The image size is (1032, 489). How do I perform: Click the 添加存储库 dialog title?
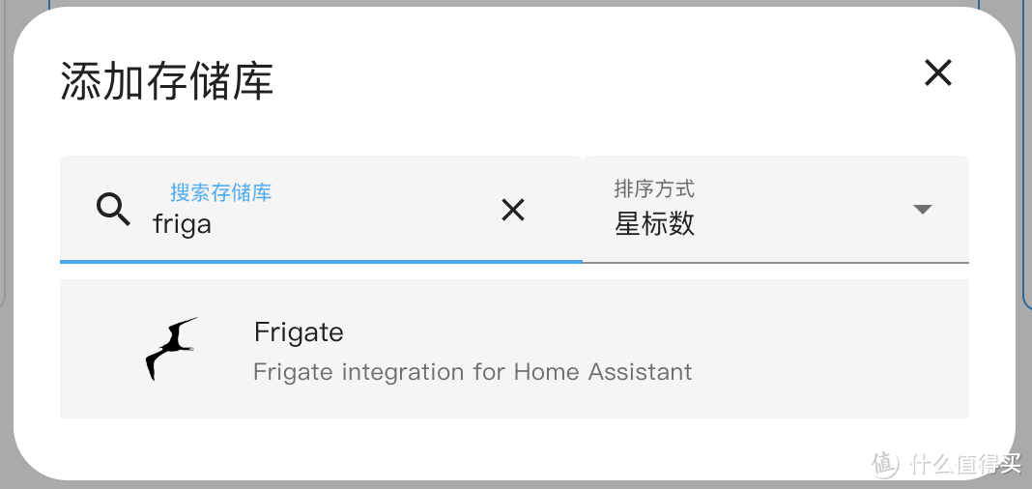pos(167,82)
